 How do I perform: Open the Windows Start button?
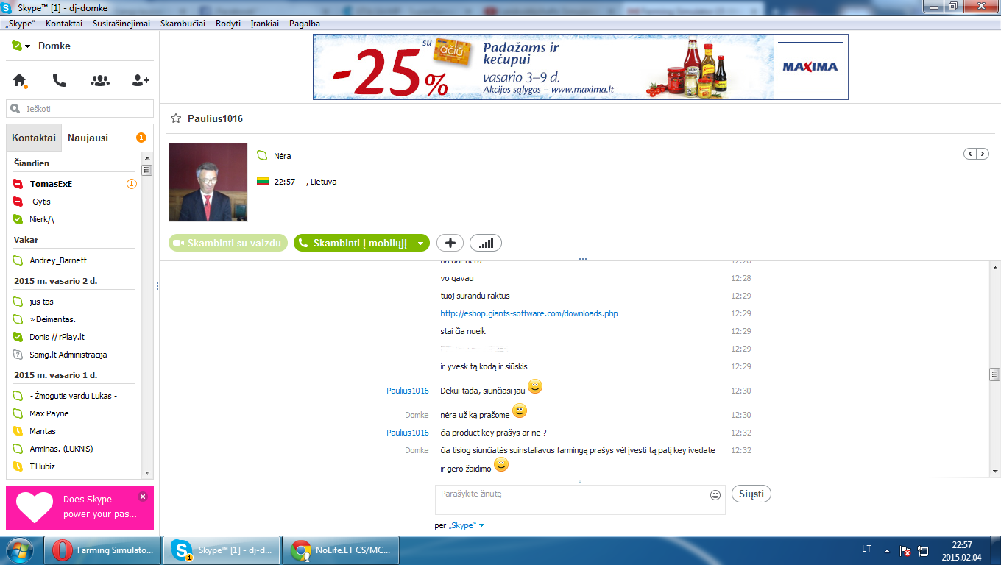[20, 550]
